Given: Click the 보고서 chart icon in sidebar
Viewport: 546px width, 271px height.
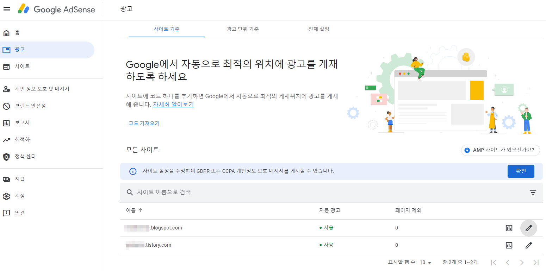Looking at the screenshot, I should pos(6,123).
